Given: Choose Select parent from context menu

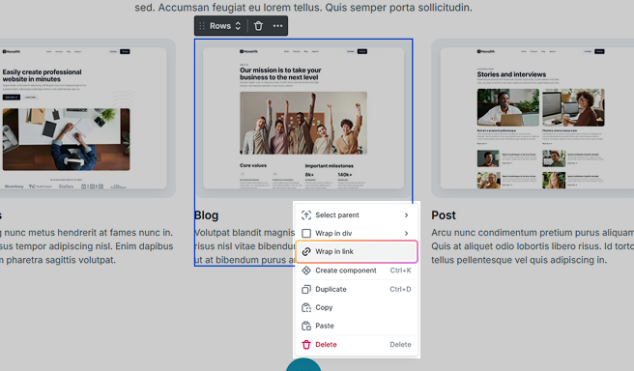Looking at the screenshot, I should [357, 215].
